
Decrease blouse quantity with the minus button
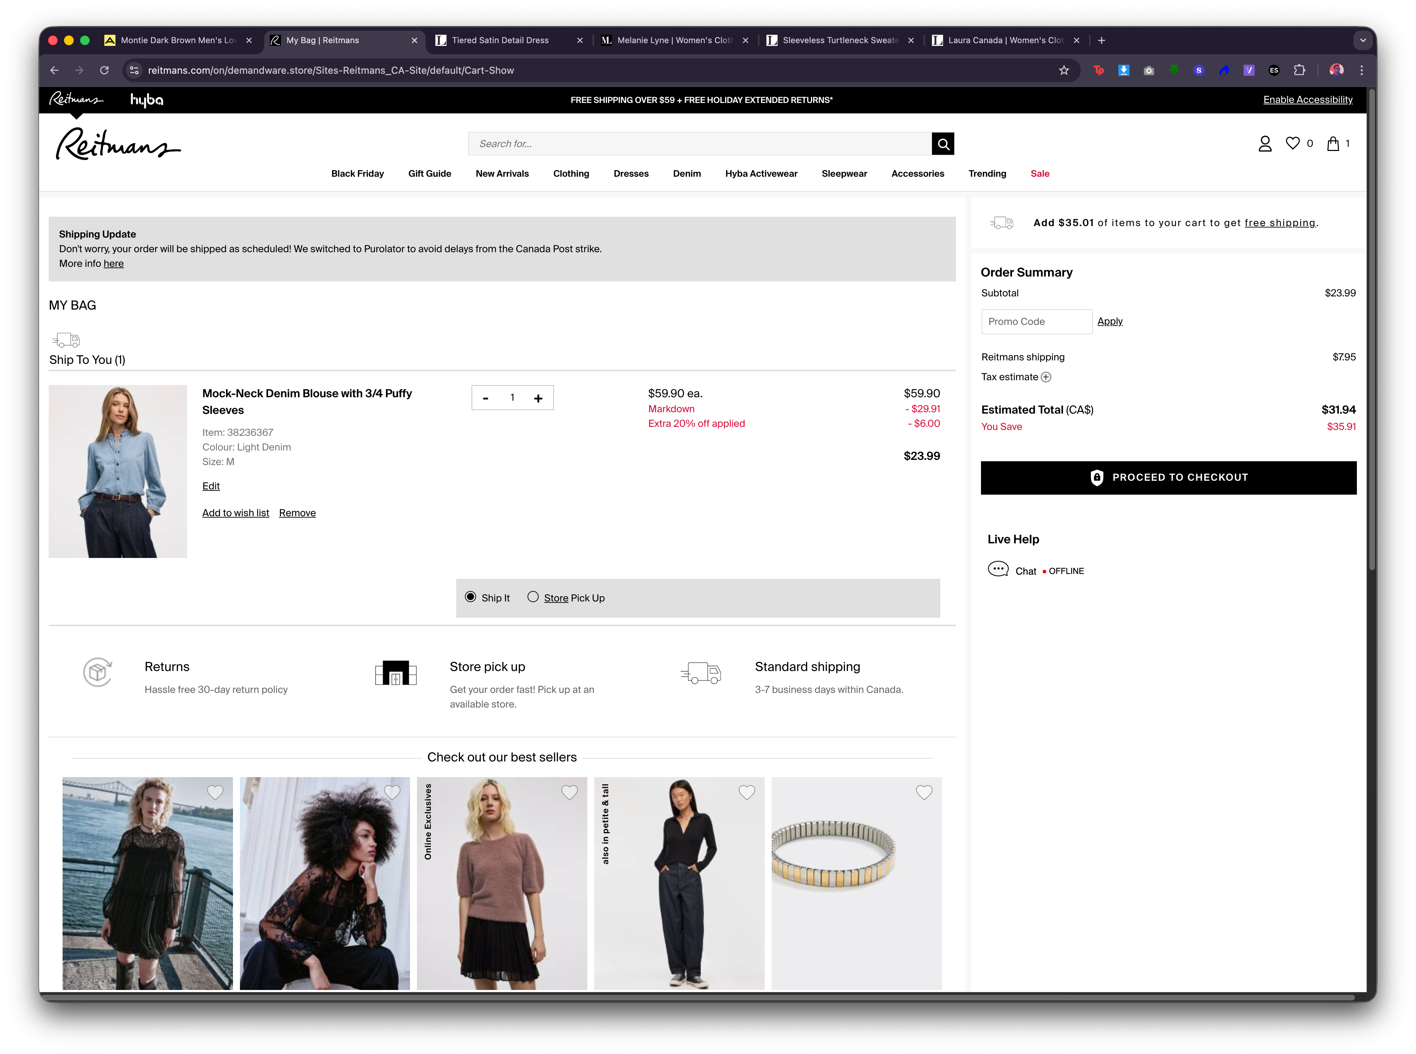tap(485, 398)
